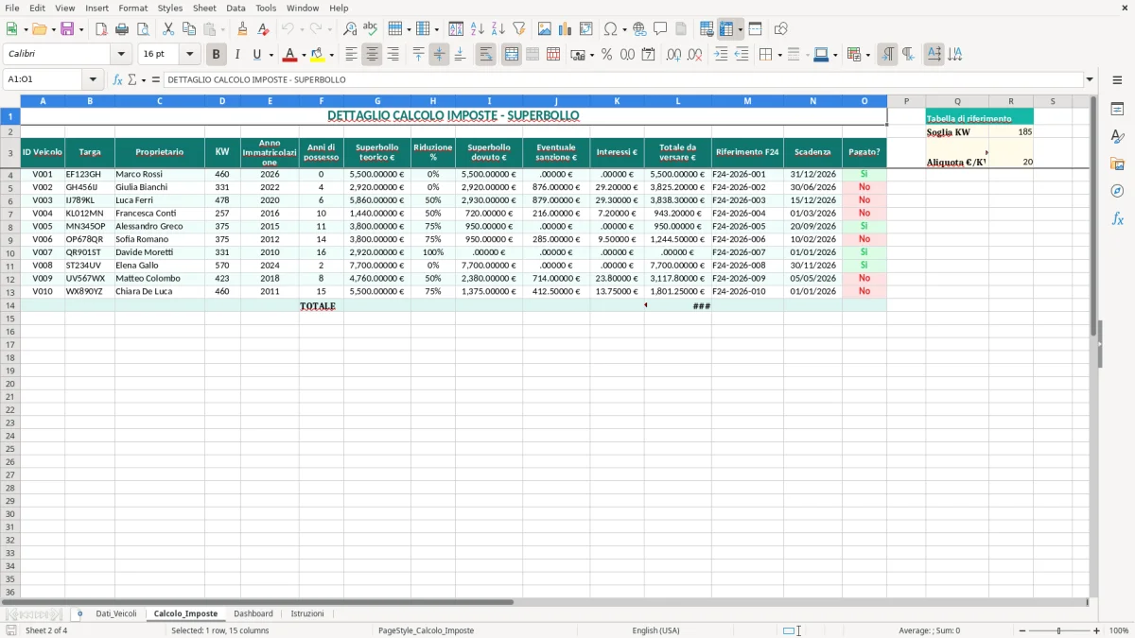Image resolution: width=1135 pixels, height=638 pixels.
Task: Select the Clone Formatting paintbrush
Action: point(243,29)
